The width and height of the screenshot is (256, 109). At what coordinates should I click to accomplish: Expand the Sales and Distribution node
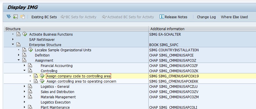(25, 92)
